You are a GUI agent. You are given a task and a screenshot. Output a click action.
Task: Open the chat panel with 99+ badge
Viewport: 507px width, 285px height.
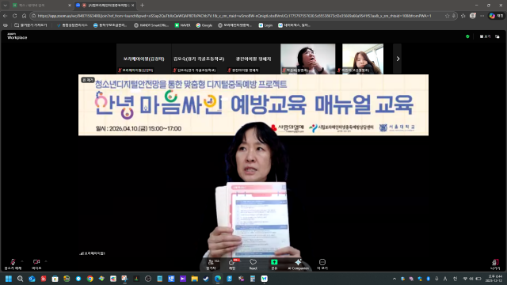click(234, 264)
